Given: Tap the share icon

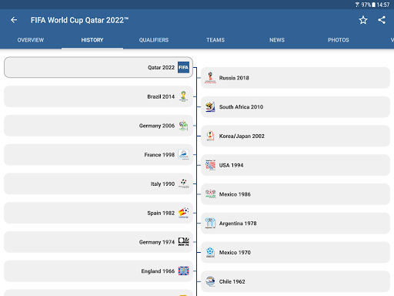Looking at the screenshot, I should (x=382, y=20).
